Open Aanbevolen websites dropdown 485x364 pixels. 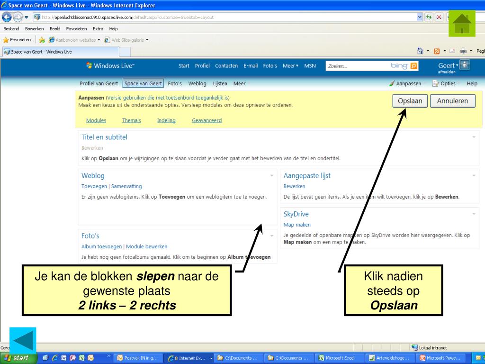(x=74, y=40)
